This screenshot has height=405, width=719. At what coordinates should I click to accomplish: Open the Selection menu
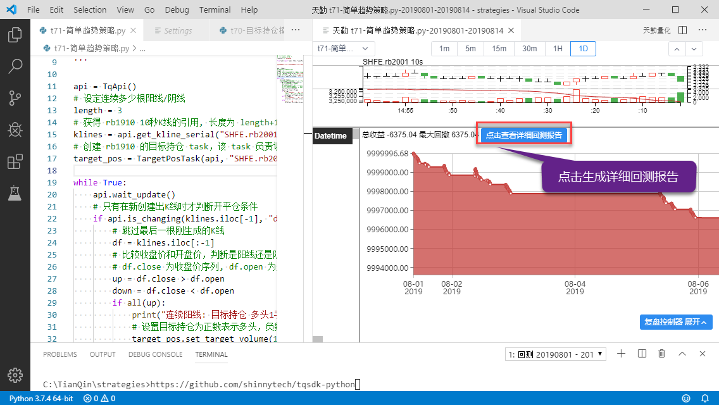click(90, 9)
